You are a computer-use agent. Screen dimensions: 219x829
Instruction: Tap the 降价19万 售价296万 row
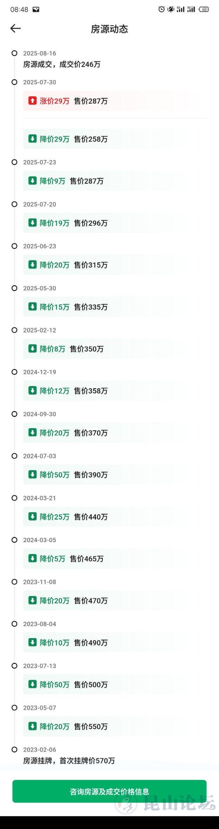pyautogui.click(x=111, y=223)
